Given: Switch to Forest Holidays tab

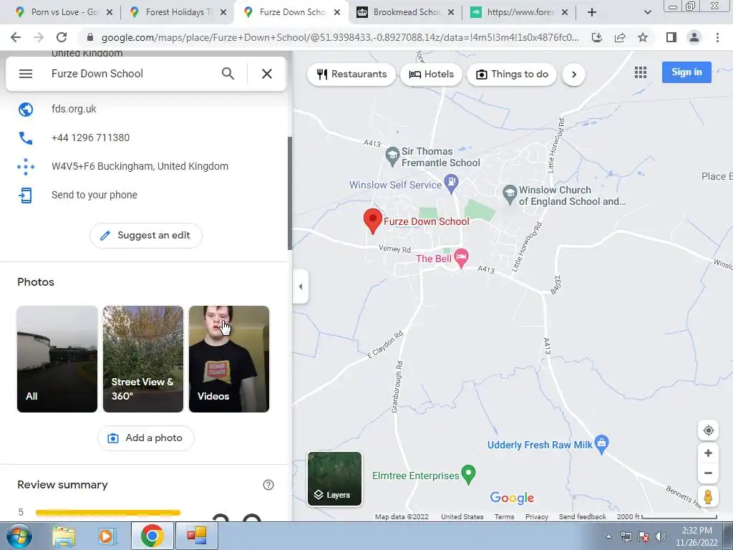Looking at the screenshot, I should tap(178, 12).
